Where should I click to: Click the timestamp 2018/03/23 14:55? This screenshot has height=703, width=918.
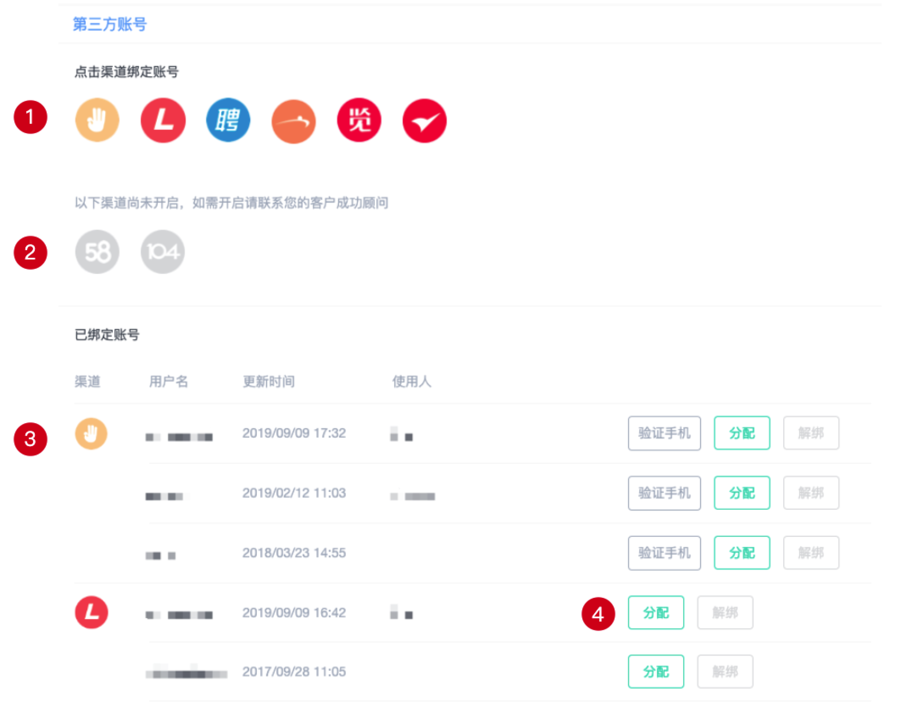pyautogui.click(x=294, y=552)
